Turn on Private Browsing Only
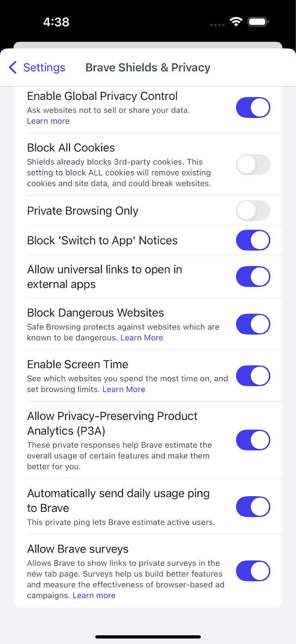The height and width of the screenshot is (644, 296). click(x=253, y=211)
